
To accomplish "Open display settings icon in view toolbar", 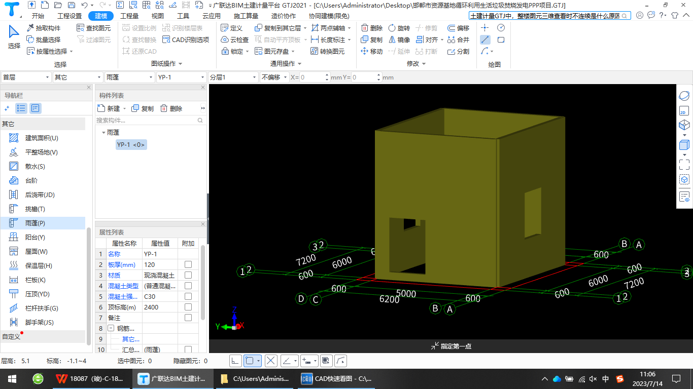I will coord(684,197).
